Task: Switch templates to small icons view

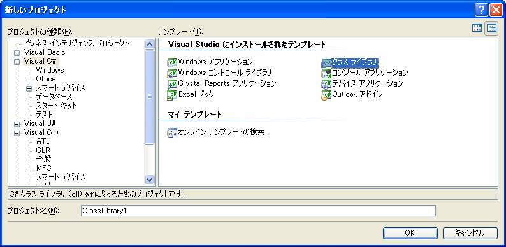Action: [x=491, y=28]
